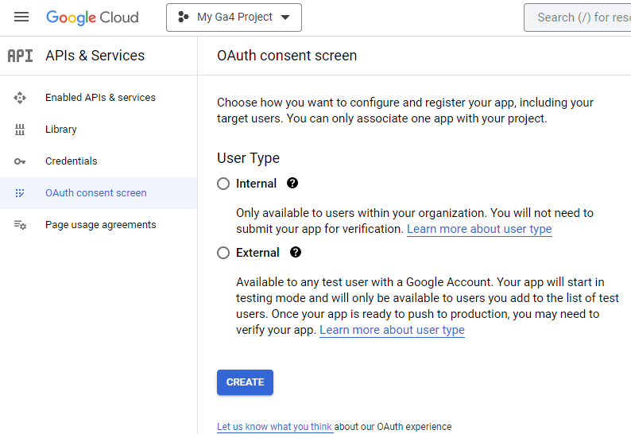This screenshot has width=631, height=434.
Task: Click the API icon beside APIs & Services
Action: click(x=20, y=56)
